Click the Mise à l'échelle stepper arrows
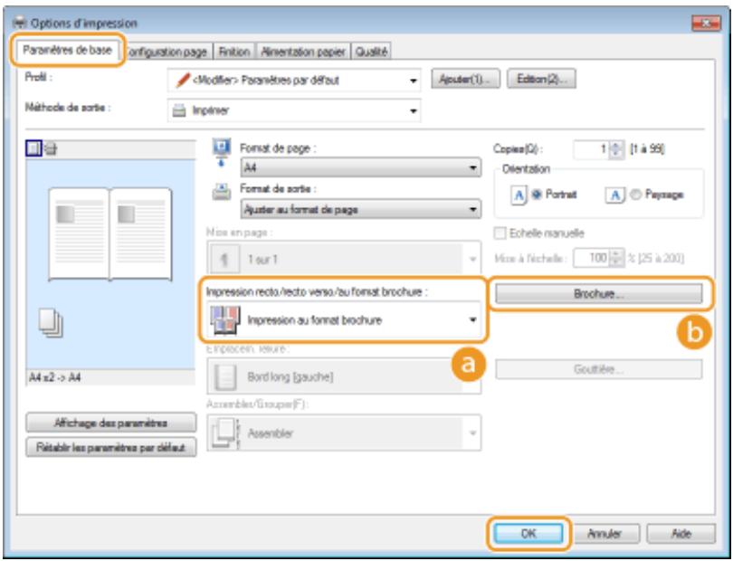This screenshot has width=733, height=561. point(617,258)
